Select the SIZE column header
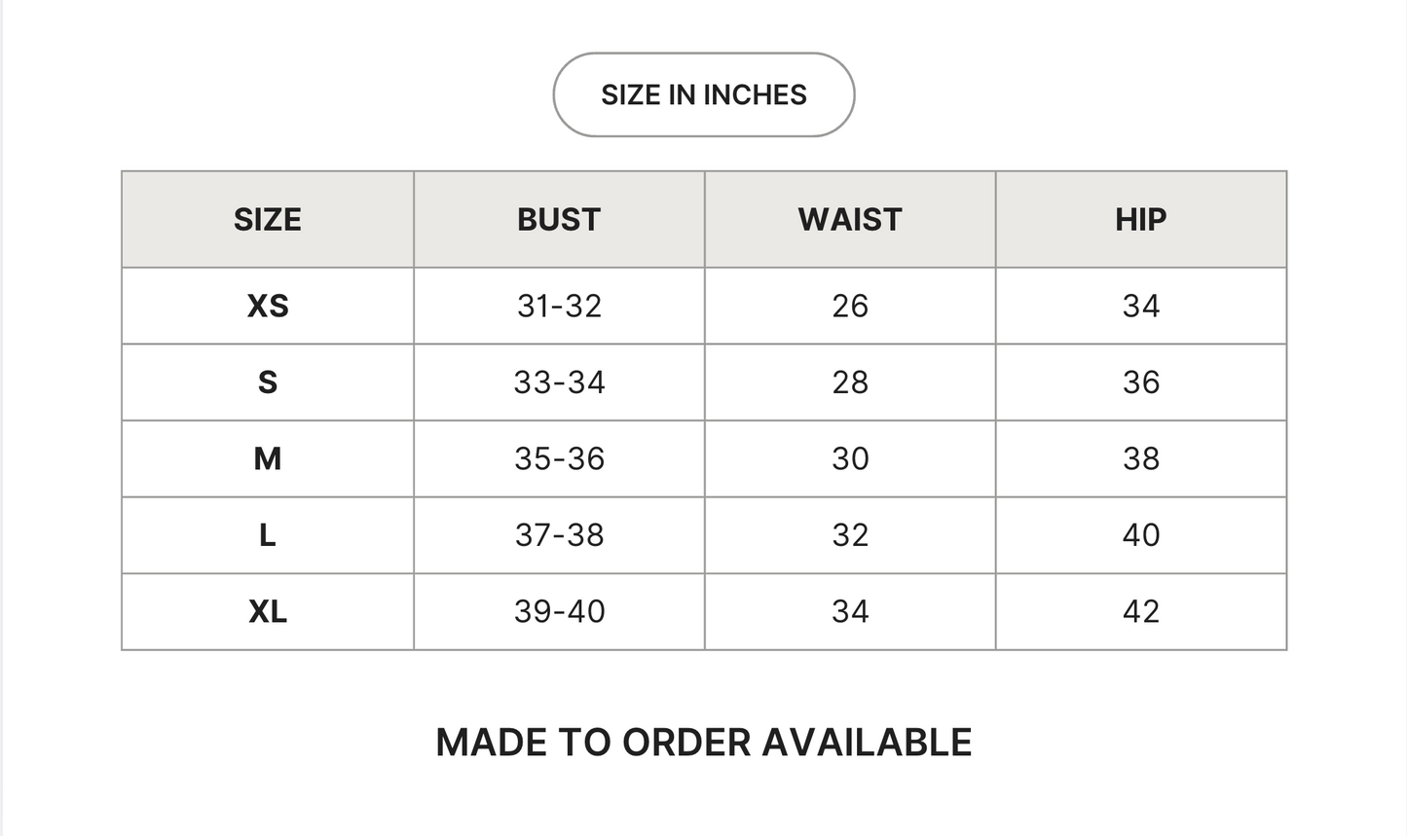Screen dimensions: 1407x836 coord(268,220)
